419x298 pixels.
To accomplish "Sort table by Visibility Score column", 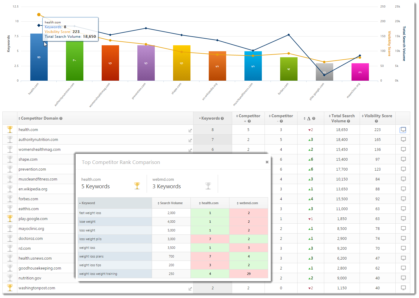I will point(378,116).
